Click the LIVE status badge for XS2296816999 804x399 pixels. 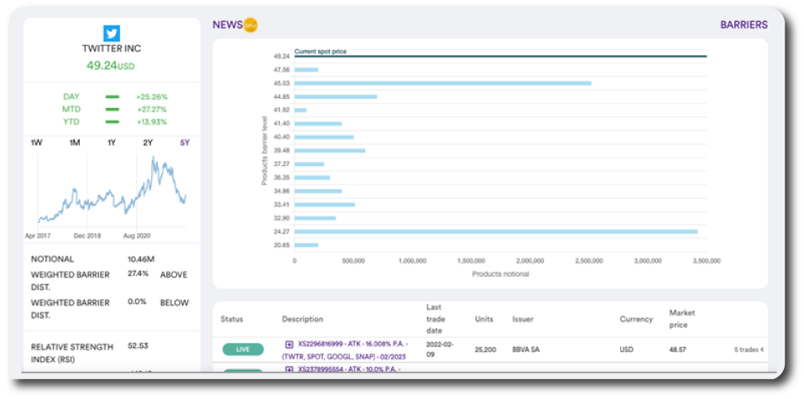pyautogui.click(x=243, y=350)
